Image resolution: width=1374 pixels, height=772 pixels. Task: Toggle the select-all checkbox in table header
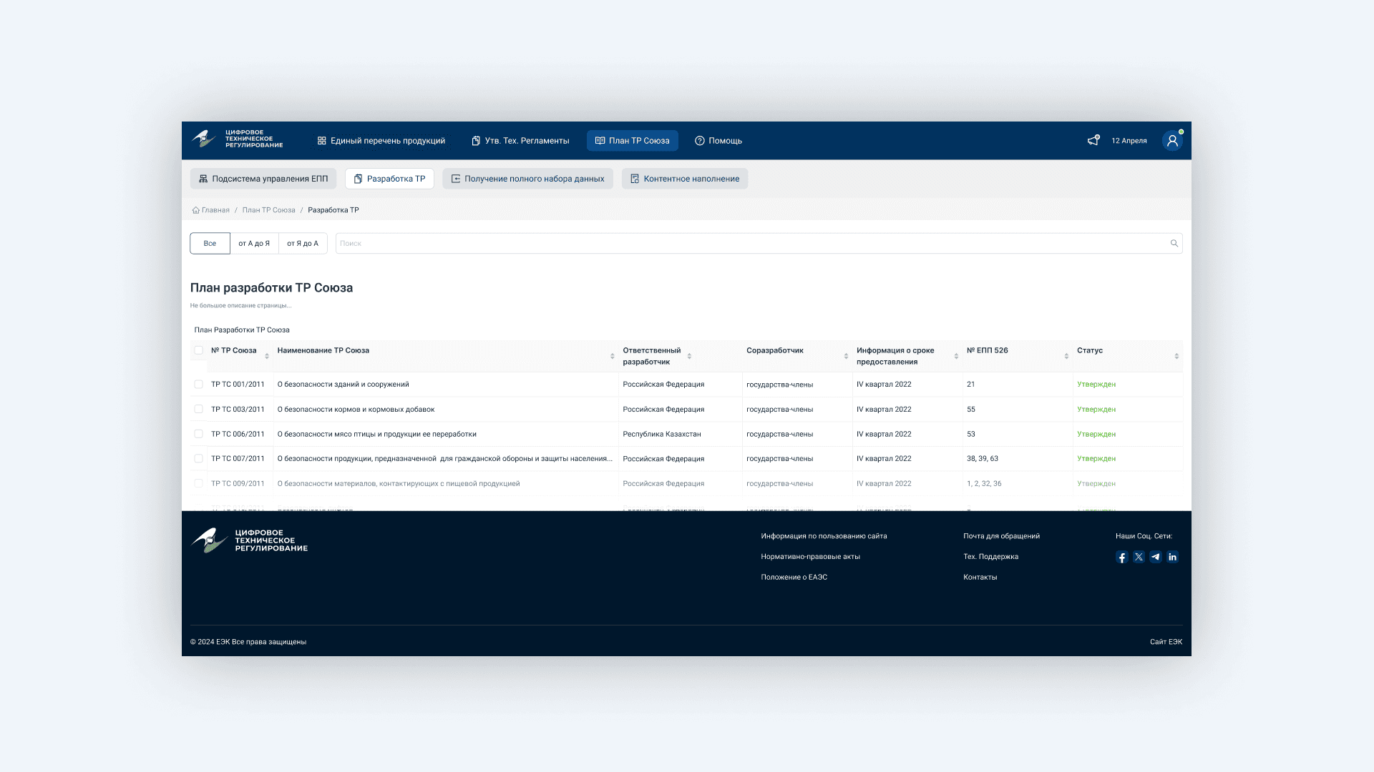198,350
